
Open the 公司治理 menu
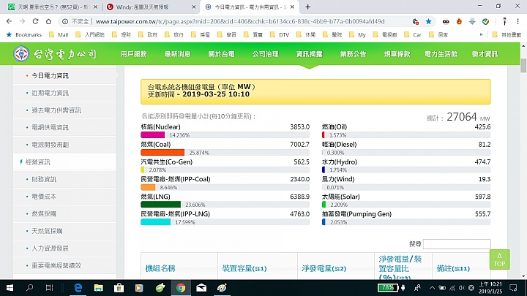click(266, 54)
